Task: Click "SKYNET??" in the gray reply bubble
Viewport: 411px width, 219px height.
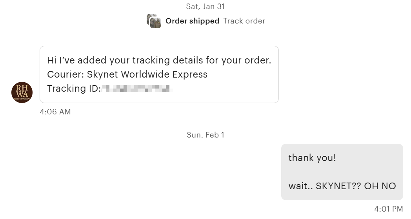Action: click(x=338, y=186)
